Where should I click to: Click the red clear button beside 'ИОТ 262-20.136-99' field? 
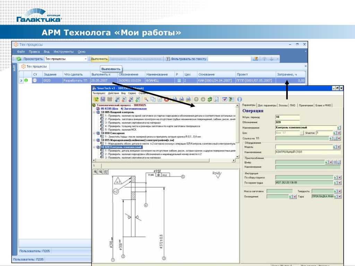[339, 183]
